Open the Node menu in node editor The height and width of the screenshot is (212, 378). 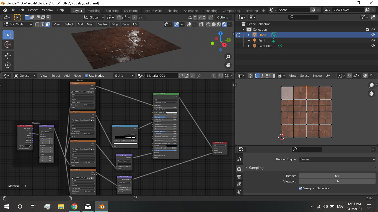pyautogui.click(x=77, y=76)
